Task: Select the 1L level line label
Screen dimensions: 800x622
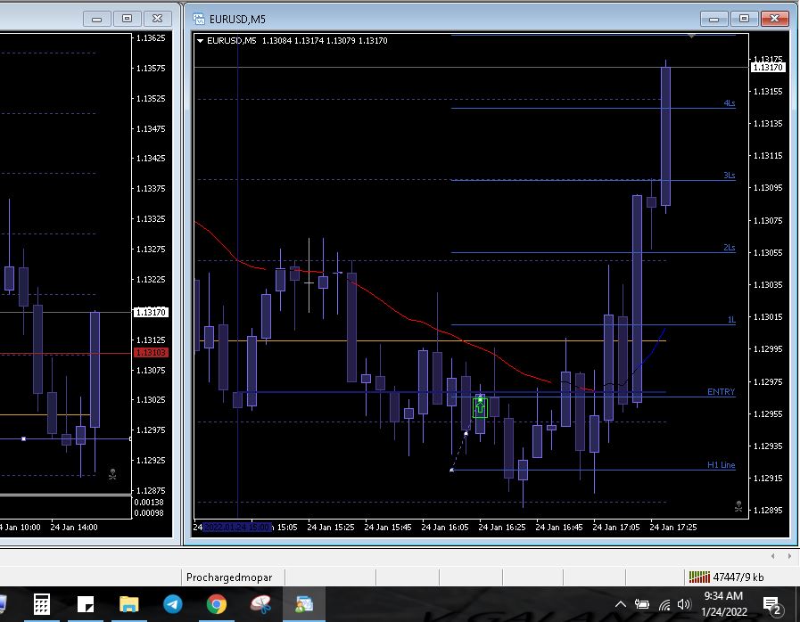Action: tap(731, 320)
